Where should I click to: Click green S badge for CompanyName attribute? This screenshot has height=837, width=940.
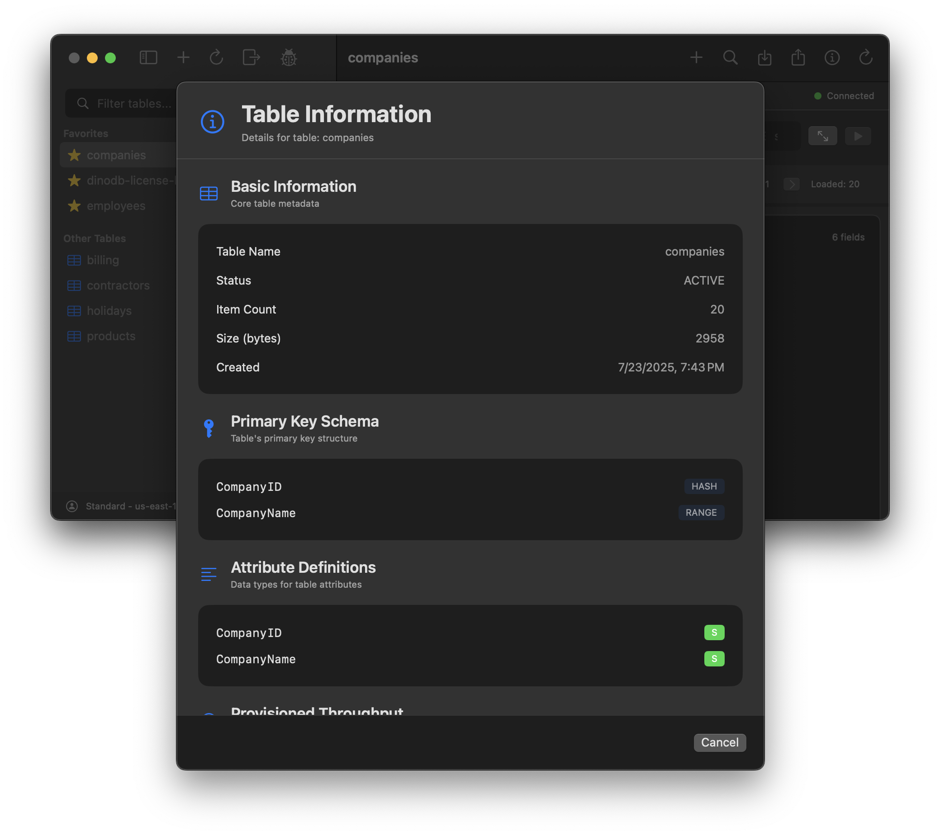(x=714, y=659)
